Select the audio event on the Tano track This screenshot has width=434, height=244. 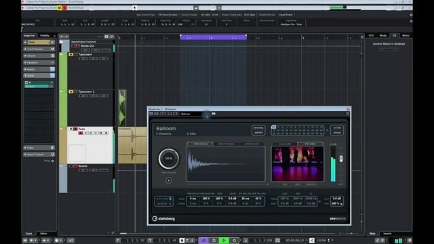132,145
